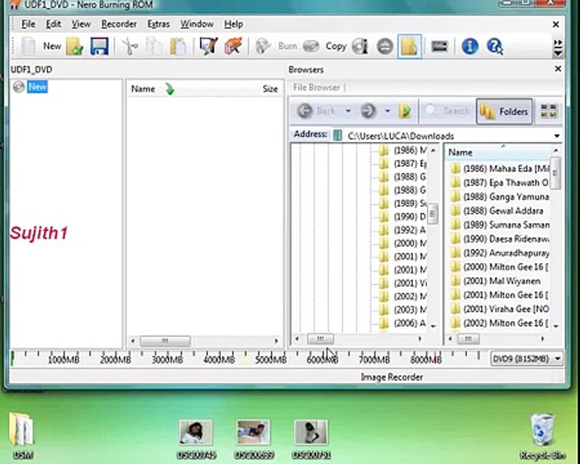Open the disc info icon
The height and width of the screenshot is (464, 580).
[x=360, y=46]
